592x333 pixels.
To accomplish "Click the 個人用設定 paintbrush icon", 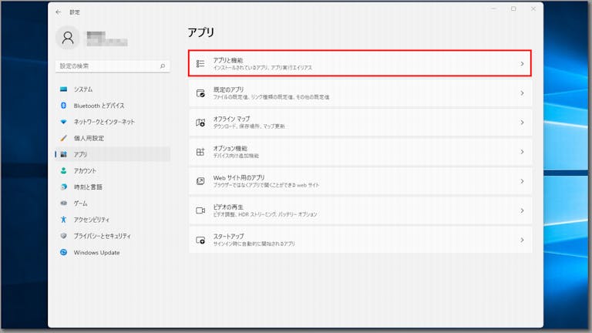I will tap(63, 138).
